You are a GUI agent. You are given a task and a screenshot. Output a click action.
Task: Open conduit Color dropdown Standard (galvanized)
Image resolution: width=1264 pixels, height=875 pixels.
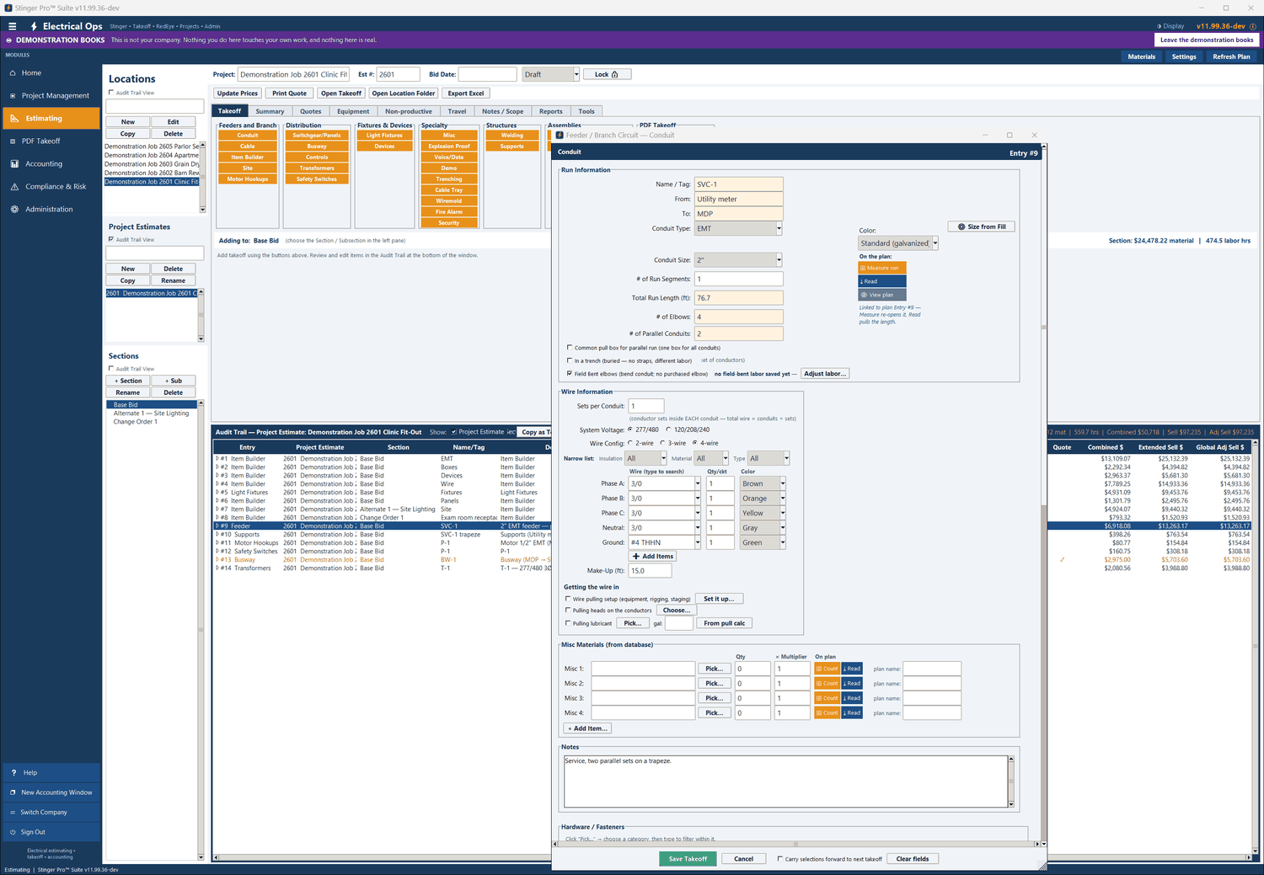pos(935,243)
